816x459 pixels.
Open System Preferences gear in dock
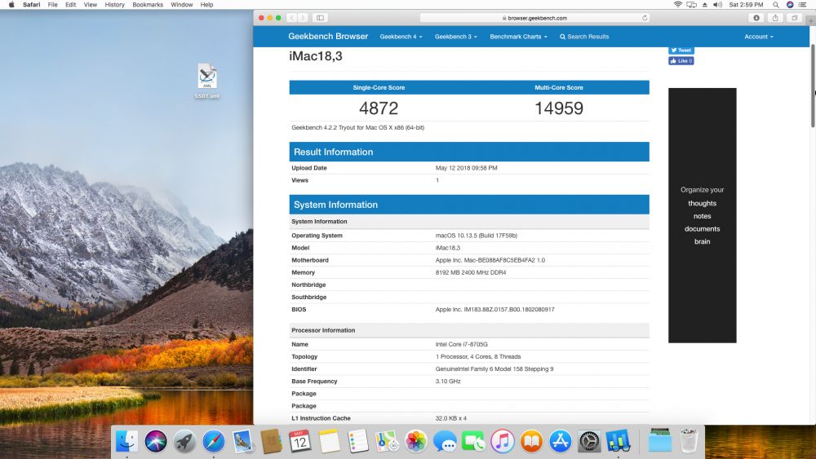click(x=589, y=441)
